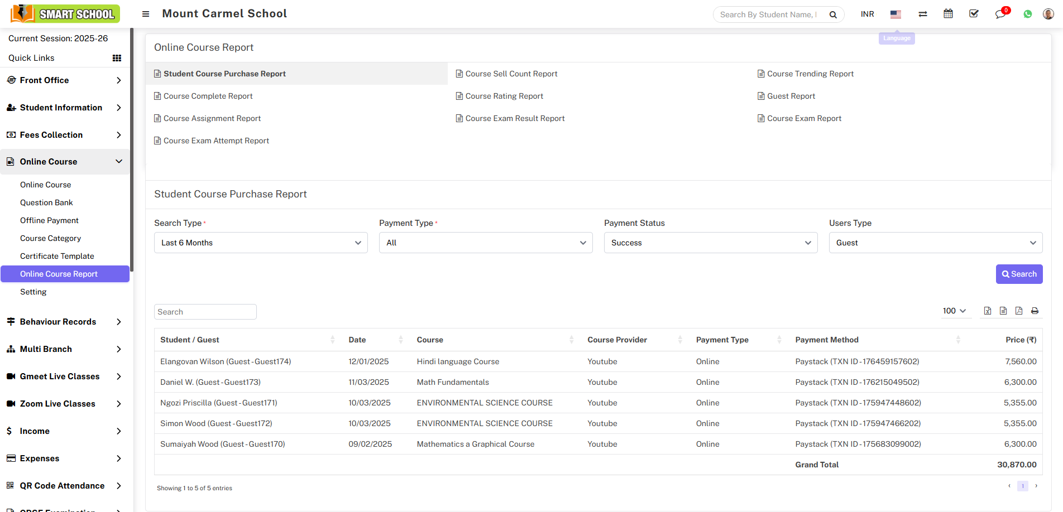
Task: Click the WhatsApp icon in top bar
Action: pyautogui.click(x=1027, y=15)
